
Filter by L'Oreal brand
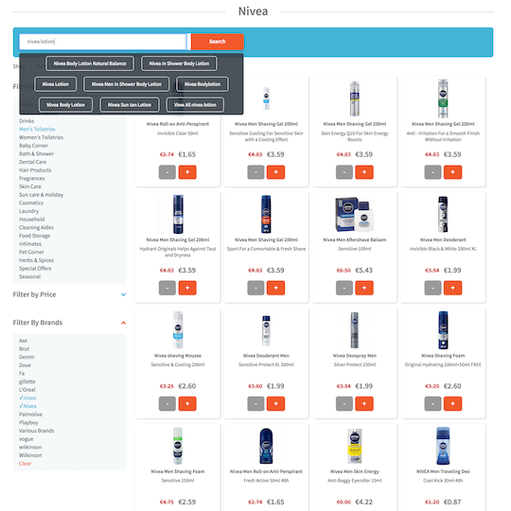pyautogui.click(x=27, y=390)
